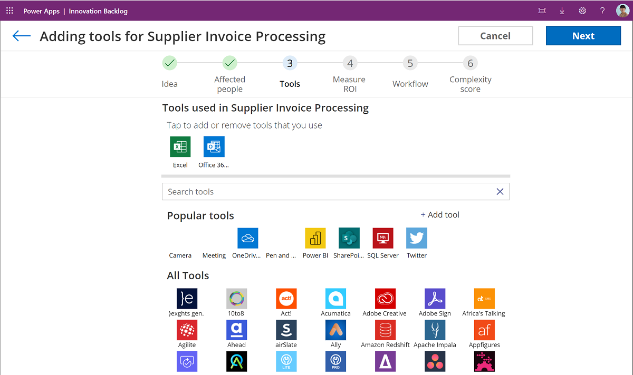Click the Next button
Viewport: 633px width, 375px height.
(x=583, y=36)
